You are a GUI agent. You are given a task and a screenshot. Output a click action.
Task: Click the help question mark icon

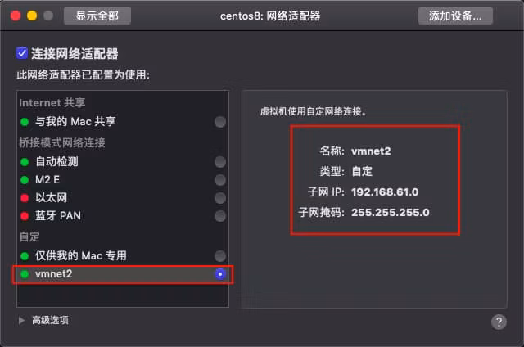(x=499, y=322)
